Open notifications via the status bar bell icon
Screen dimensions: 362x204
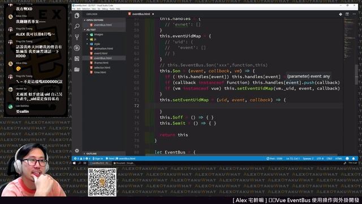coord(354,159)
